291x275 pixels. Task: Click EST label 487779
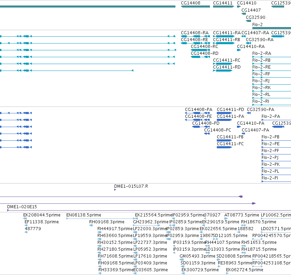coord(33,228)
